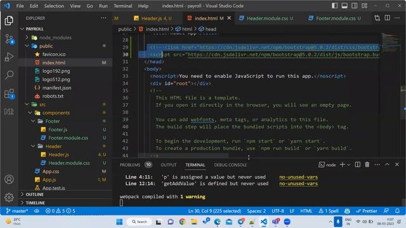Open Footer.js file
This screenshot has height=228, width=406.
(58, 129)
